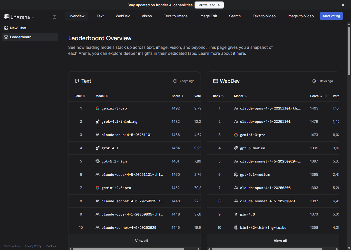This screenshot has width=351, height=250.
Task: Click the Text table horizontal scrollbar
Action: click(x=128, y=249)
